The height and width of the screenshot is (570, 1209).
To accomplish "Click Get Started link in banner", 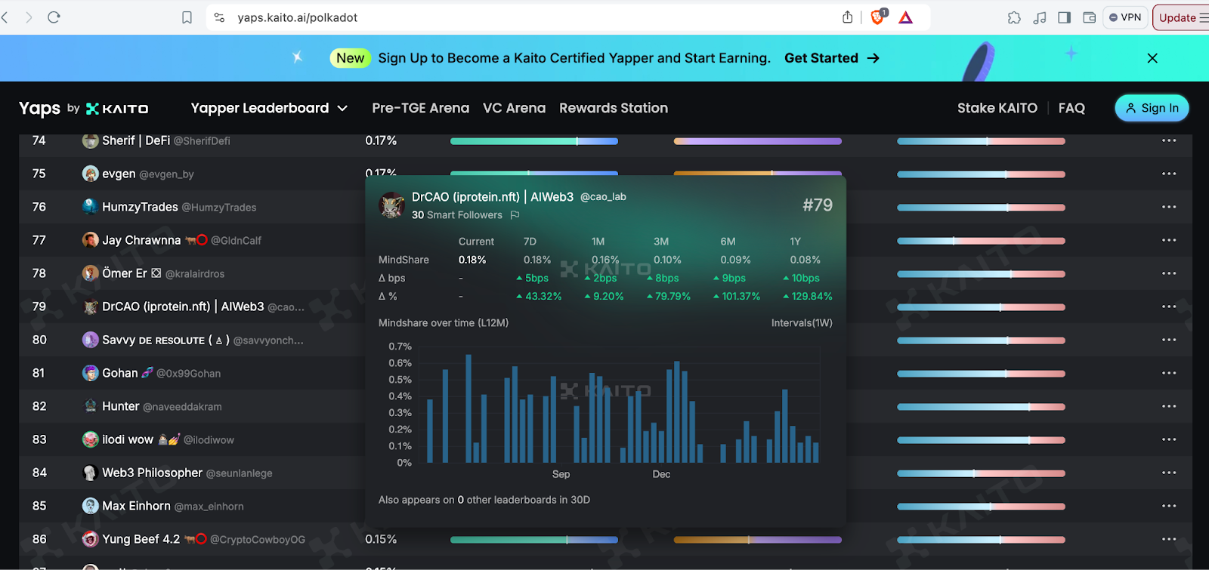I will (x=832, y=58).
